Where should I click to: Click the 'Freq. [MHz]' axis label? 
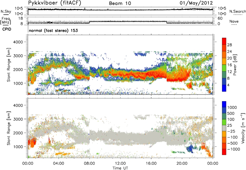[x=6, y=21]
